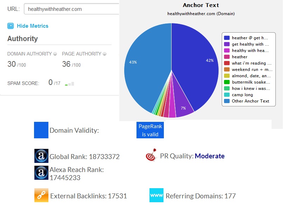This screenshot has height=211, width=307.
Task: Click the www Referring Domains icon
Action: 156,195
